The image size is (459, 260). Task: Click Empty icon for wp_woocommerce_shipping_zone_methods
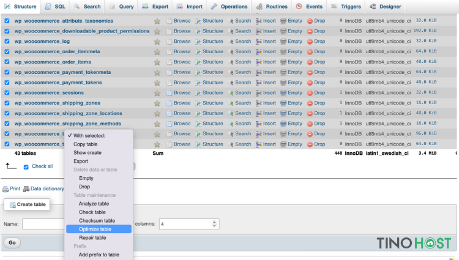coord(283,124)
